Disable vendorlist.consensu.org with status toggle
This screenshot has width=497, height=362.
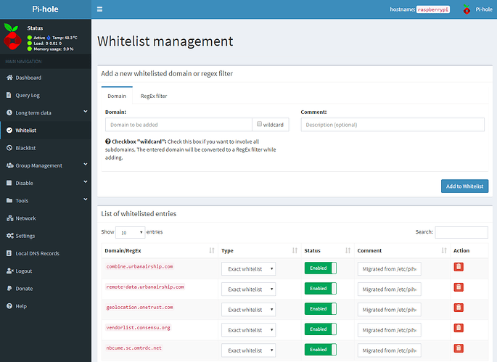click(320, 329)
